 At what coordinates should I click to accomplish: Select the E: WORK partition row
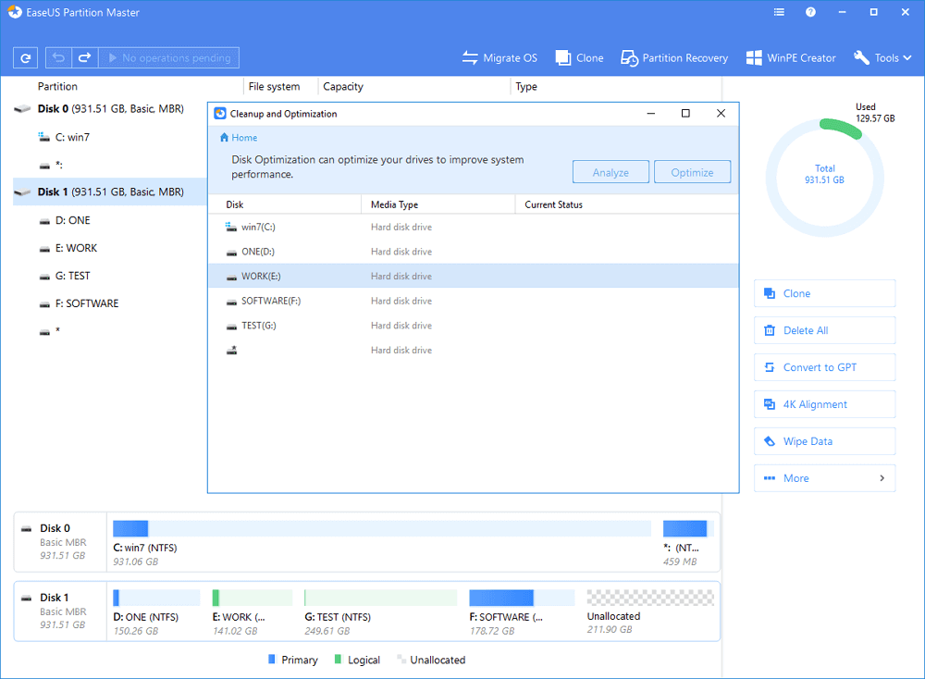pos(110,248)
